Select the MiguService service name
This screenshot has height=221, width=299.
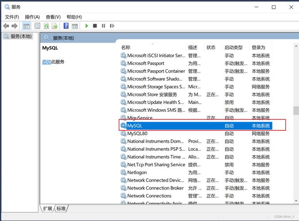(x=140, y=118)
